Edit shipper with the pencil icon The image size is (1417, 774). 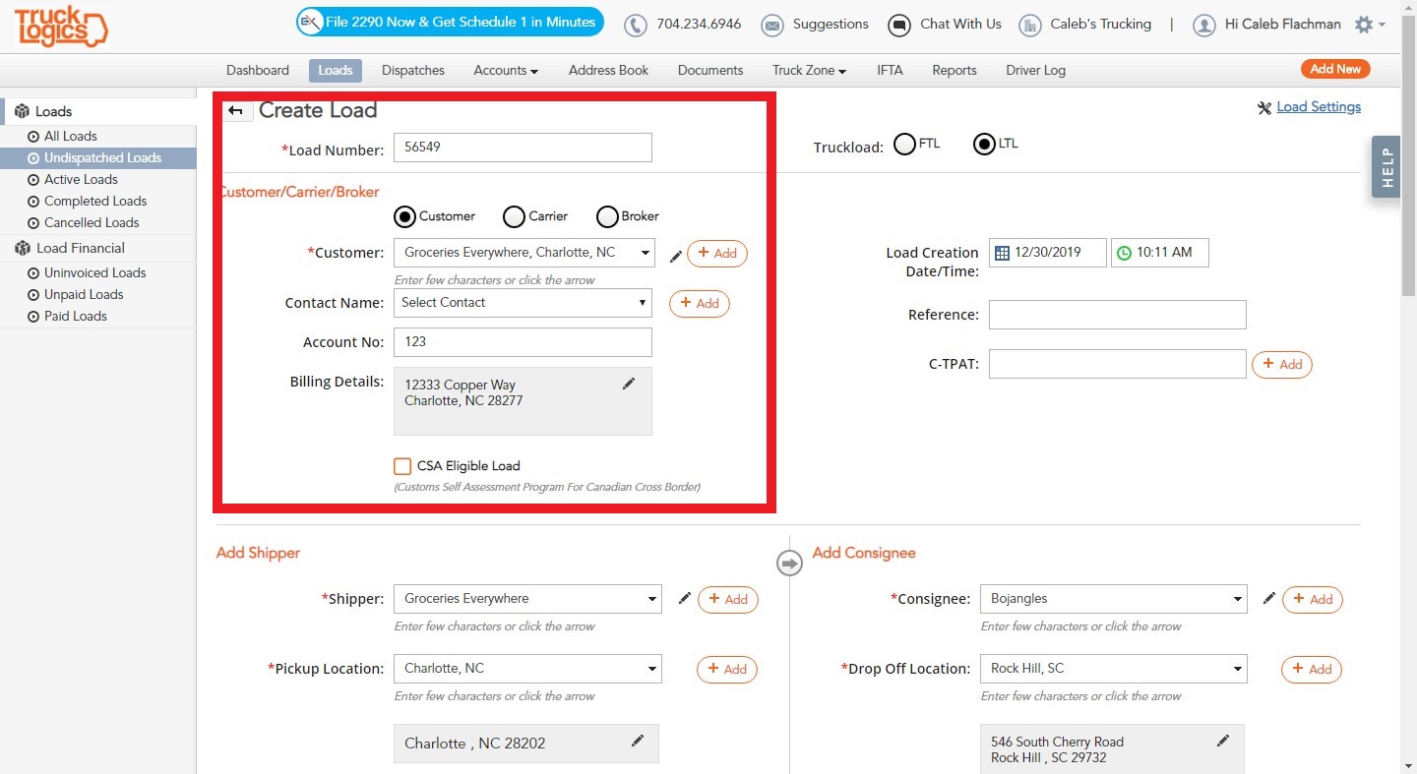click(685, 598)
